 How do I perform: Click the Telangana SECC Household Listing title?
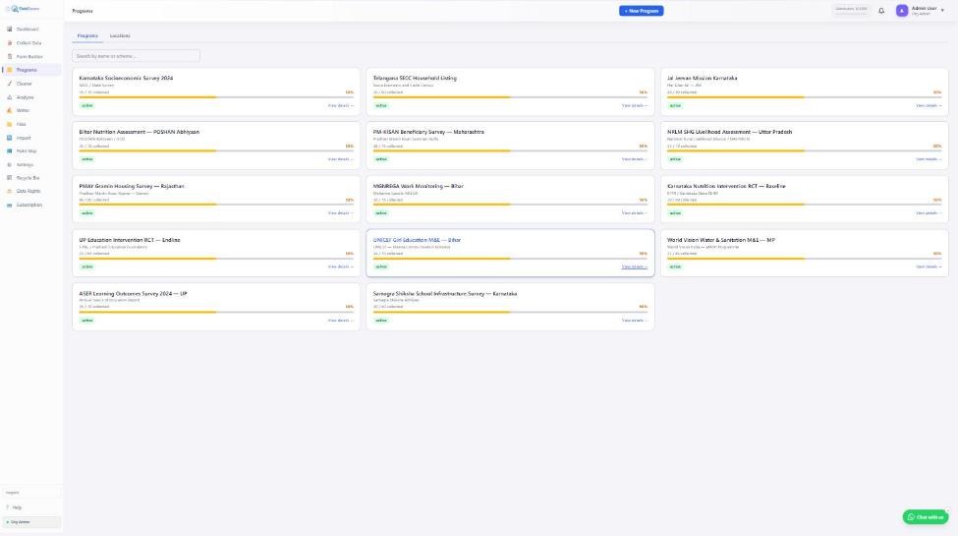[415, 79]
